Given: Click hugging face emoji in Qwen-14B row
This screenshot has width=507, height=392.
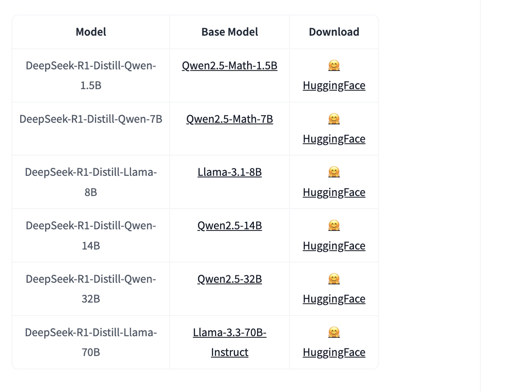Looking at the screenshot, I should [334, 226].
